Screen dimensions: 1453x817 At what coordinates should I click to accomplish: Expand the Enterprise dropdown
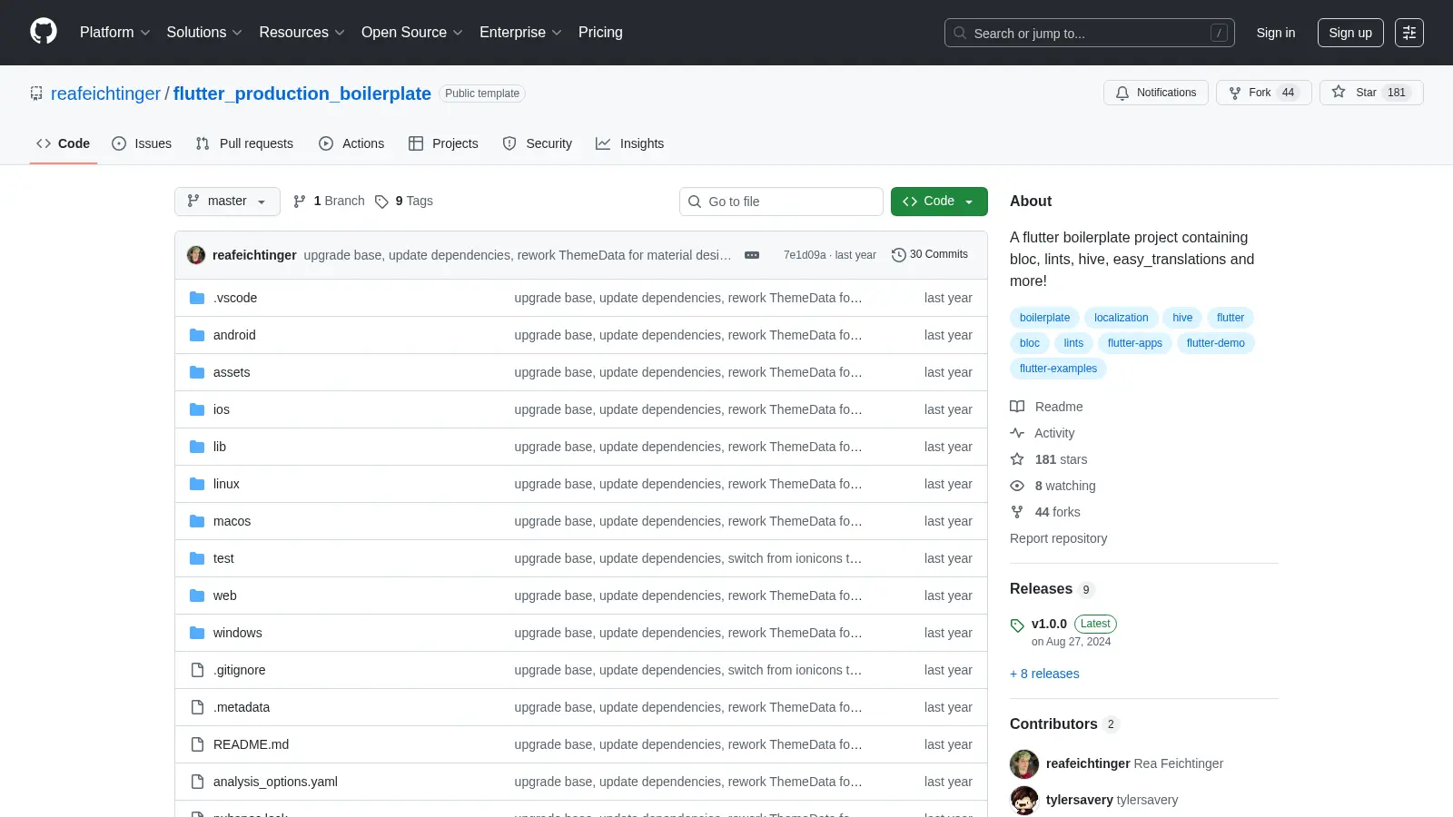pyautogui.click(x=520, y=33)
